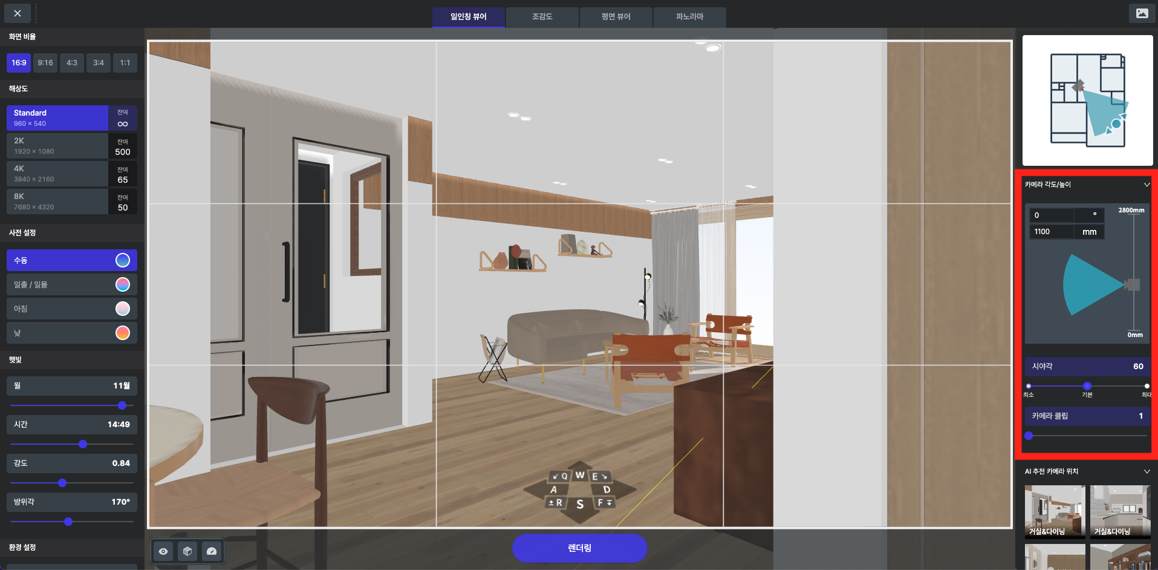1158x570 pixels.
Task: Choose 2K 1920 × 1080 resolution
Action: (72, 146)
